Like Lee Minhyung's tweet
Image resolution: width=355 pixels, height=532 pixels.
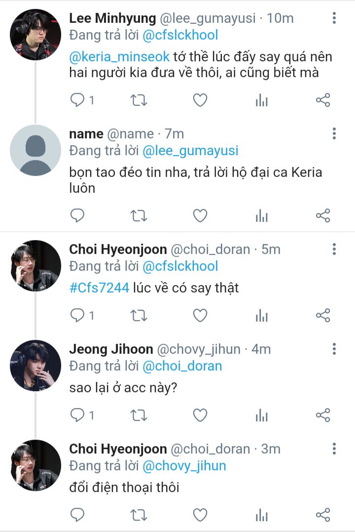tap(200, 100)
